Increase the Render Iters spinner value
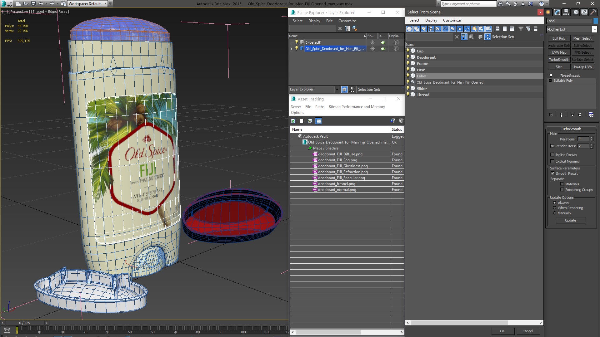Image resolution: width=600 pixels, height=337 pixels. coord(591,145)
